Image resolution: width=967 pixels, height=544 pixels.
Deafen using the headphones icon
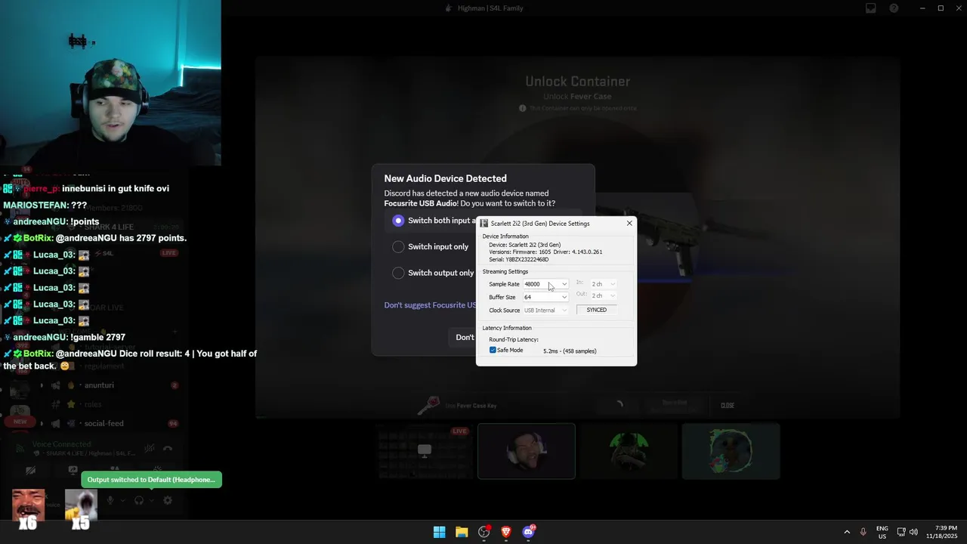coord(139,500)
